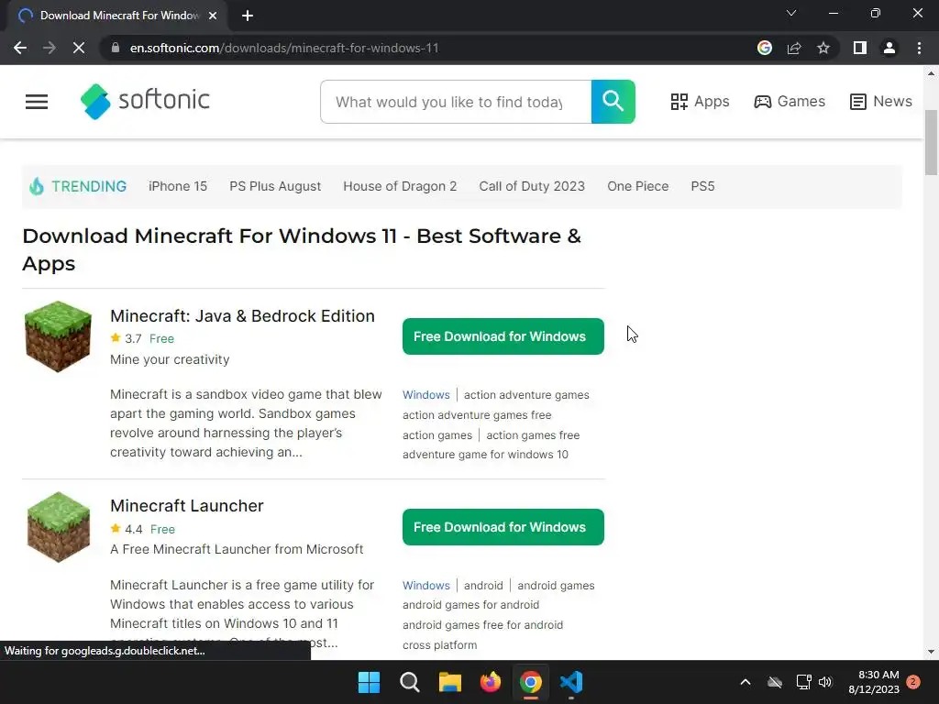Click the page vertical scrollbar thumb

point(931,142)
